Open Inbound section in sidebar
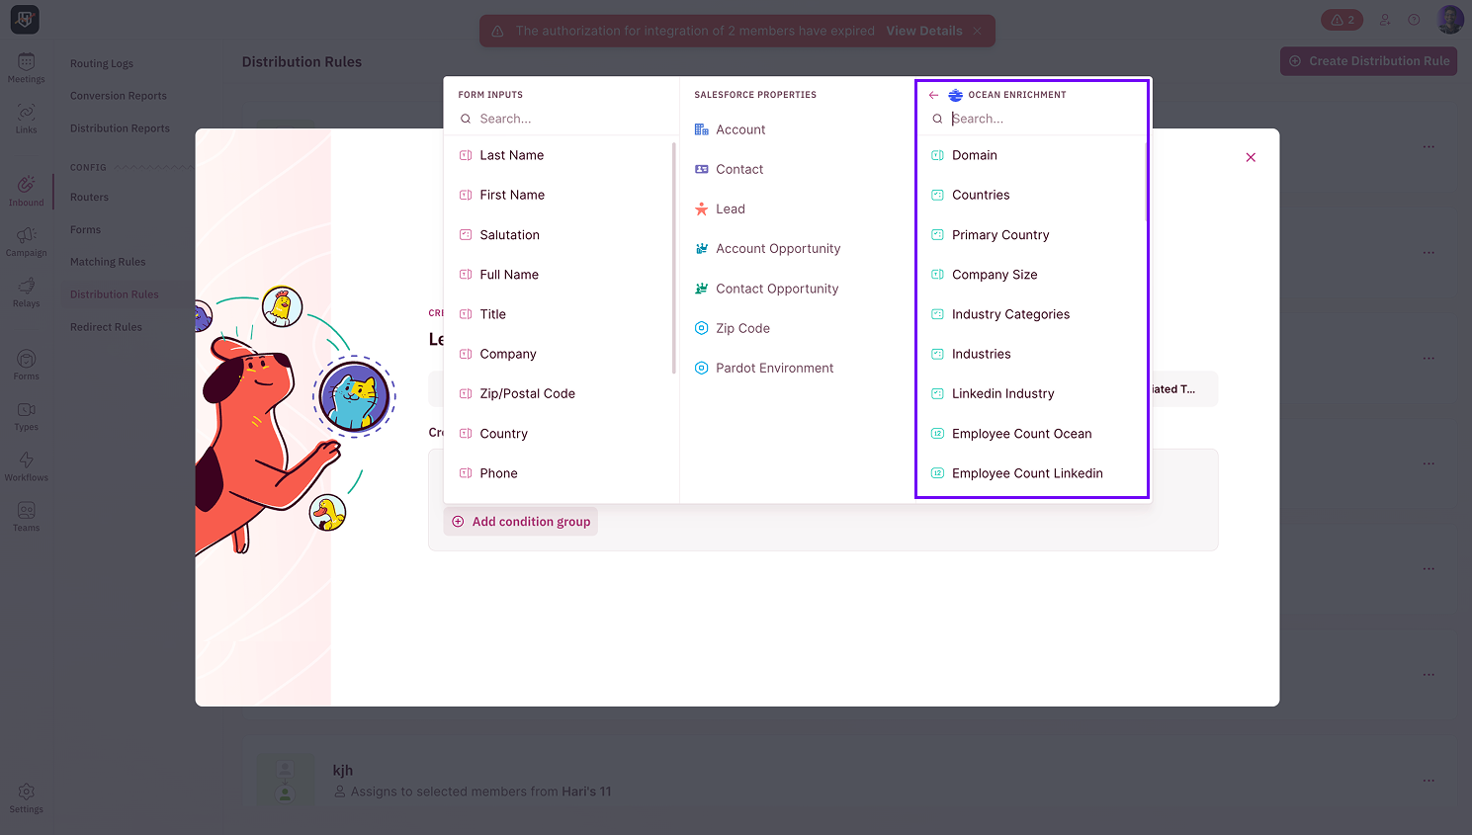1472x835 pixels. click(x=27, y=192)
